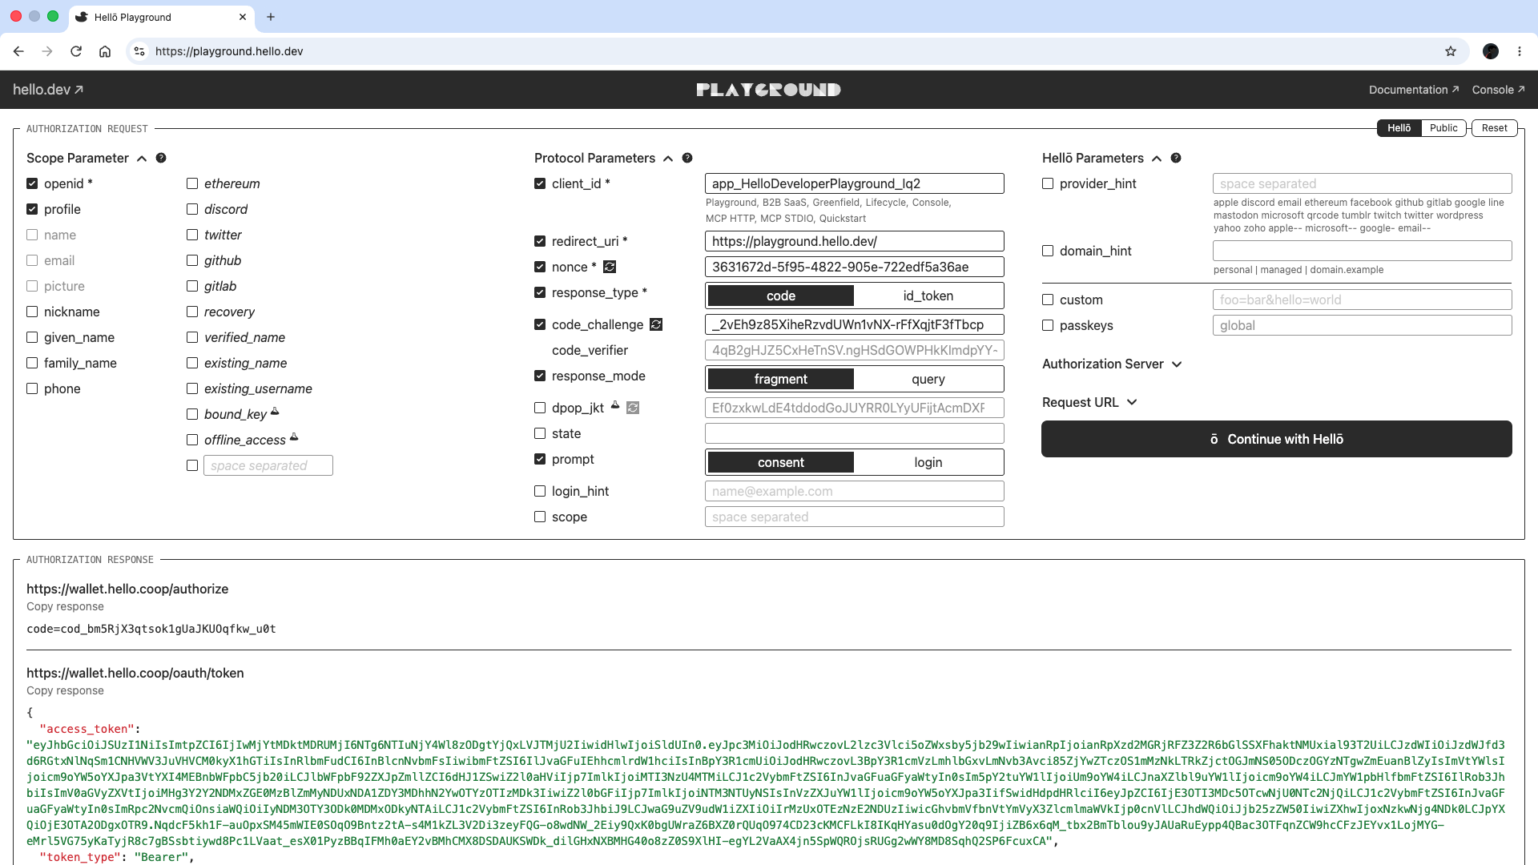
Task: Go forward in browser history
Action: (47, 51)
